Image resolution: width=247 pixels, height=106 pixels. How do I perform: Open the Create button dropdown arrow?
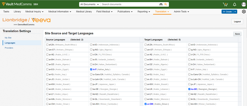pyautogui.click(x=235, y=12)
